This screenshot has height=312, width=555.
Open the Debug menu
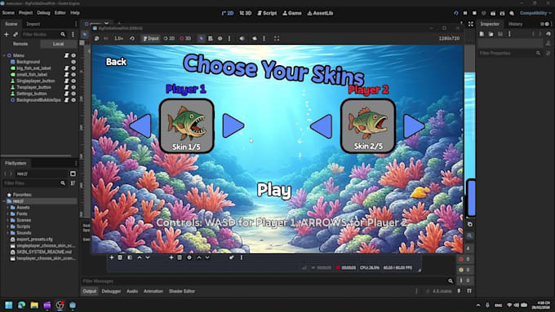click(x=43, y=13)
